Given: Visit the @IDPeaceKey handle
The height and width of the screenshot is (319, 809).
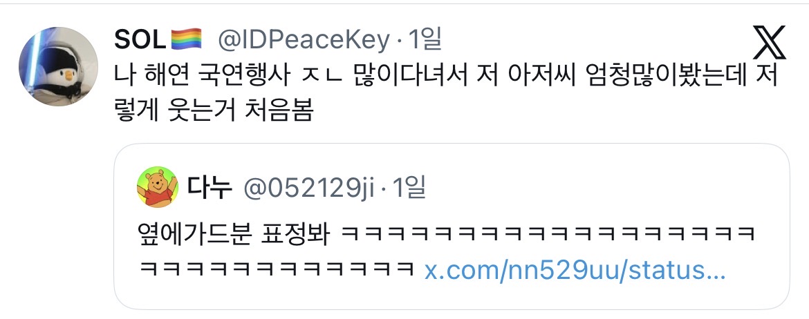Looking at the screenshot, I should click(304, 39).
